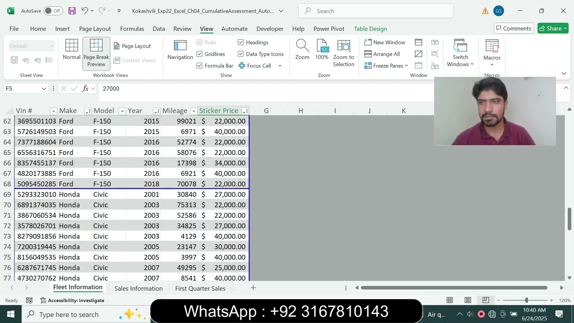Open the GS account profile
Image resolution: width=574 pixels, height=323 pixels.
pyautogui.click(x=498, y=11)
